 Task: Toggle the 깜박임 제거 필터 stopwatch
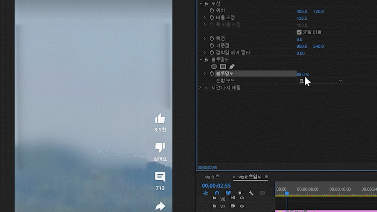(212, 52)
